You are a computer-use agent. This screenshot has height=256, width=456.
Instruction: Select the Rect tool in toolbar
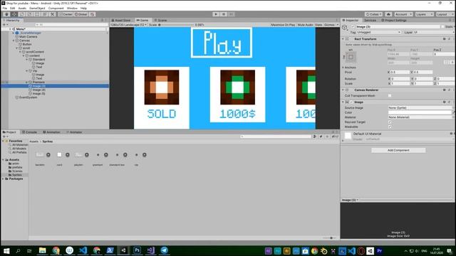pyautogui.click(x=37, y=14)
